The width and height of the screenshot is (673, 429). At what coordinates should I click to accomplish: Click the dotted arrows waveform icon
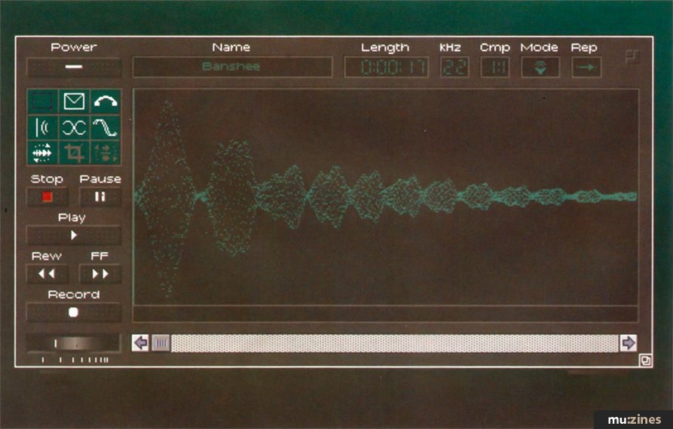click(42, 153)
